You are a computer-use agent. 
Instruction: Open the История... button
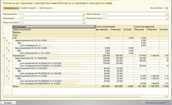click(8, 103)
